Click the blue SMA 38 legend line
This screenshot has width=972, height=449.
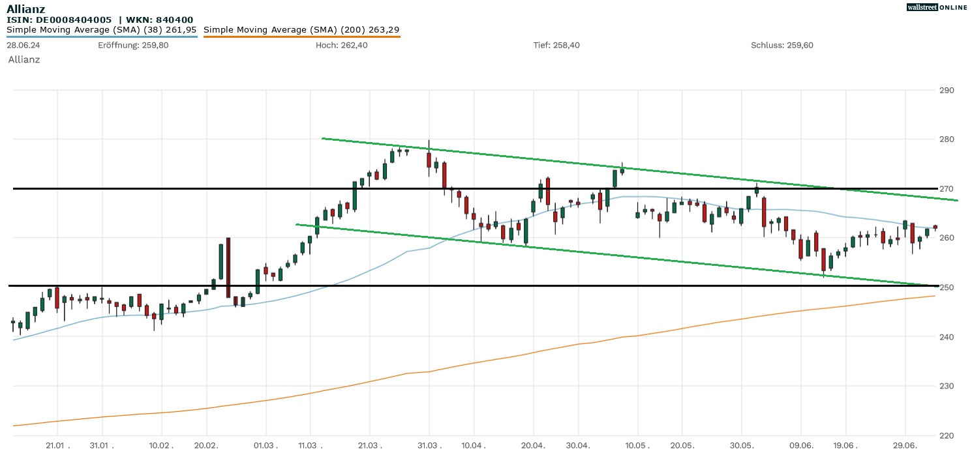pos(102,36)
